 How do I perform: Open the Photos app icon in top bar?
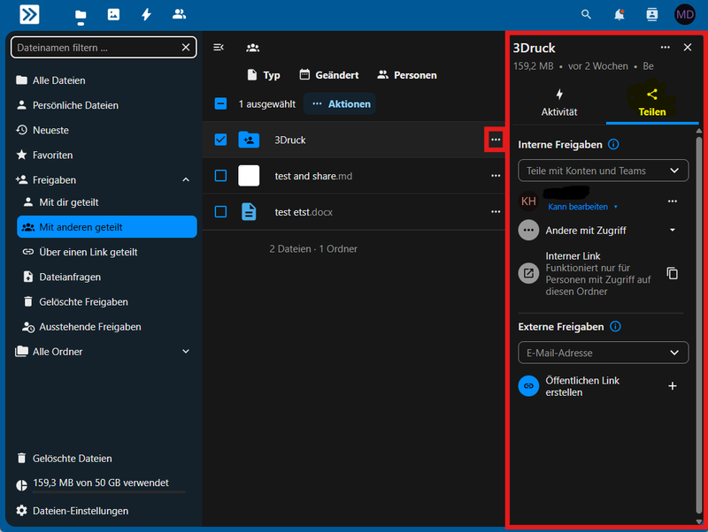click(113, 14)
